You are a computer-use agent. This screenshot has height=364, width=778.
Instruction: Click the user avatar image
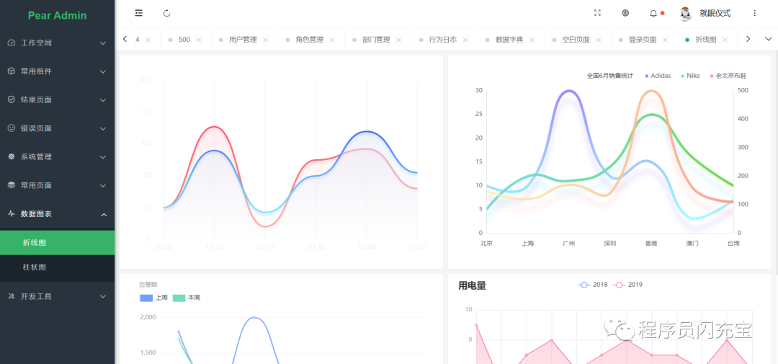[x=686, y=14]
